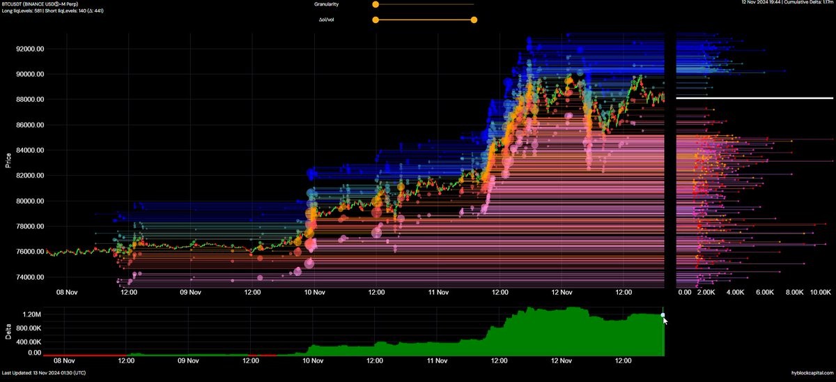Click the white dot marker on Delta chart

click(x=663, y=315)
